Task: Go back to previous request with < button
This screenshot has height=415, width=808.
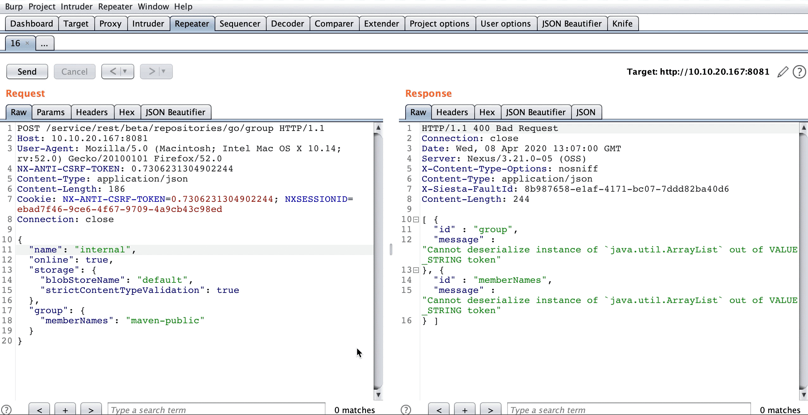Action: point(113,71)
